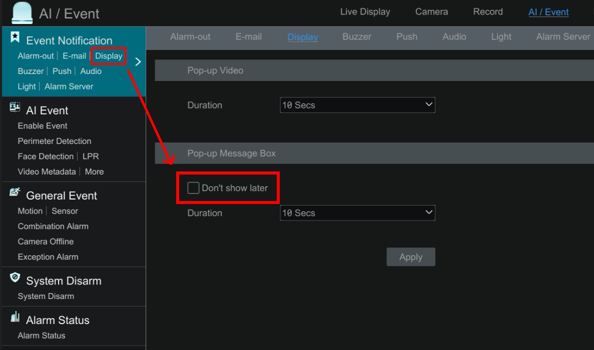Expand the arrow chevron in Event Notification panel
The image size is (594, 350).
coord(138,62)
